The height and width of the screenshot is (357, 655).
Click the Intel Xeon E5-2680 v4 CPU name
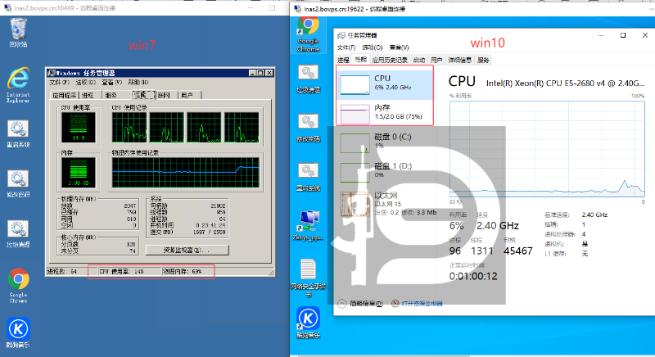coord(566,83)
